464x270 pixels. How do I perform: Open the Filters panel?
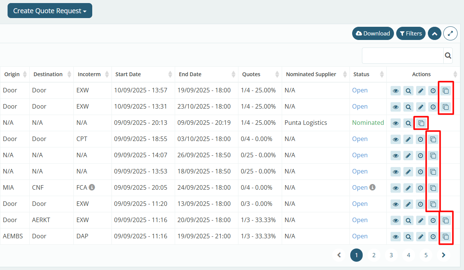(x=411, y=34)
